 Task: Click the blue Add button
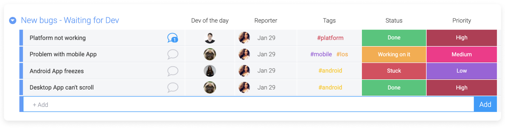point(485,104)
